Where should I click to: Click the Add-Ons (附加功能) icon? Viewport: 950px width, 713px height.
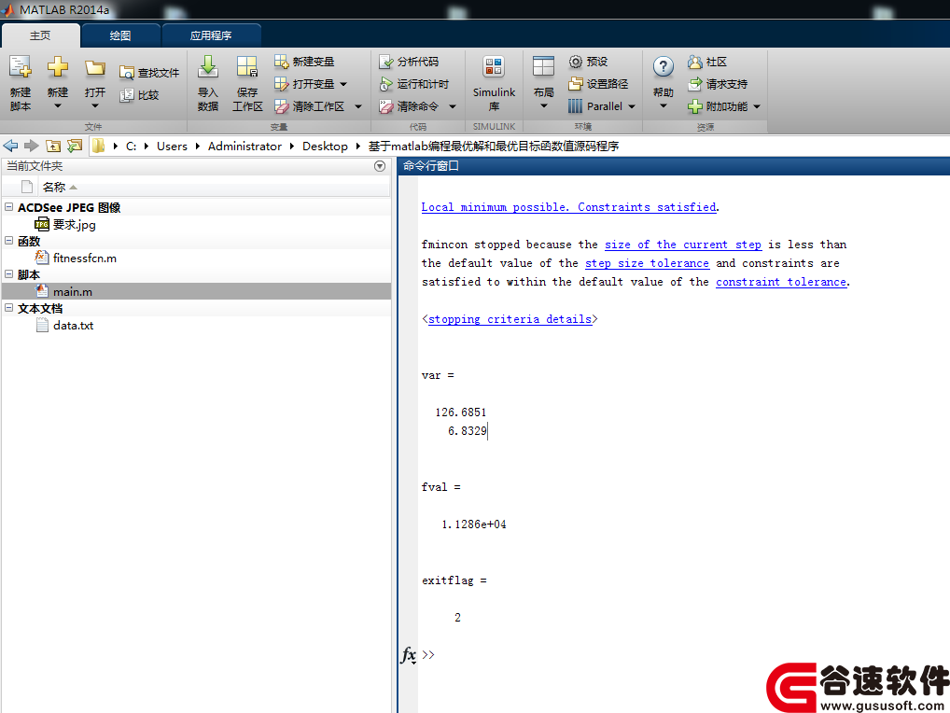[695, 106]
